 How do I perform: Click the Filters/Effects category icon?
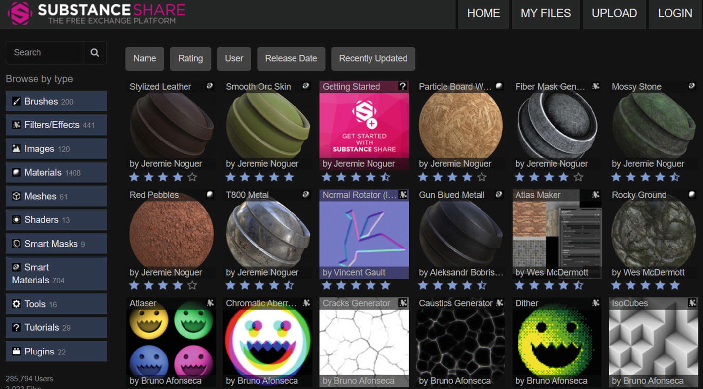click(x=16, y=125)
